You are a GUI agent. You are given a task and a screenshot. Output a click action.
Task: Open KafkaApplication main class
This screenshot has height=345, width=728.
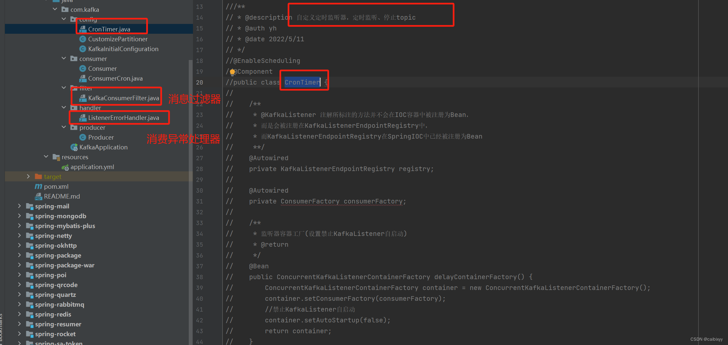coord(103,147)
